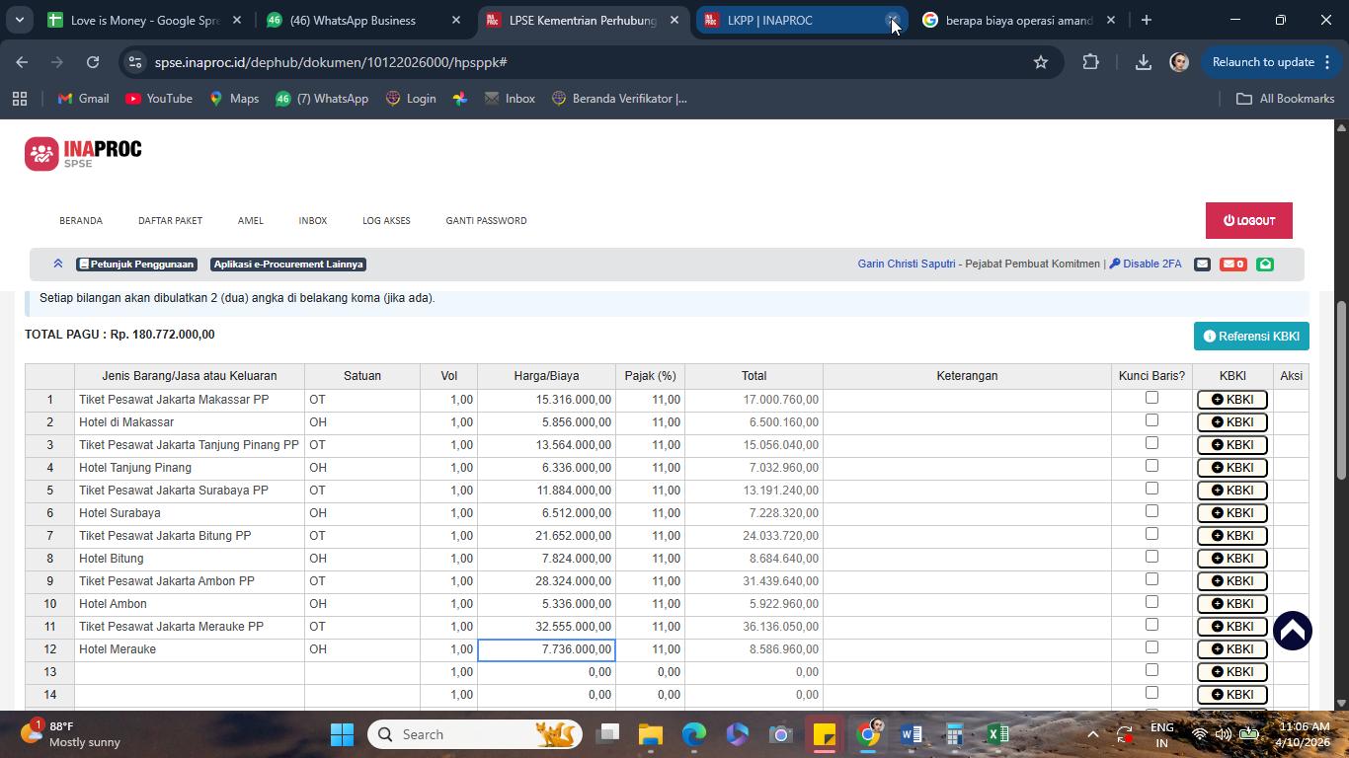Image resolution: width=1349 pixels, height=758 pixels.
Task: Add KBKI for Hotel Merauke row
Action: point(1231,649)
